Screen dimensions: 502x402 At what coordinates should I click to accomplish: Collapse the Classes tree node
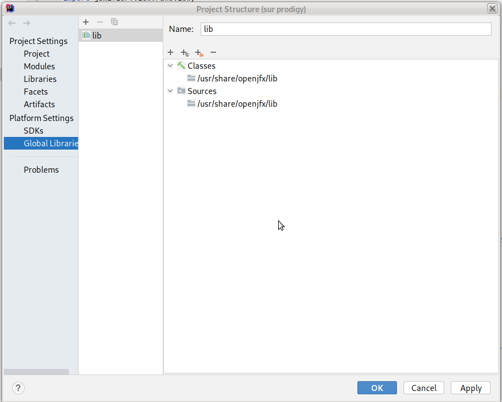[170, 65]
